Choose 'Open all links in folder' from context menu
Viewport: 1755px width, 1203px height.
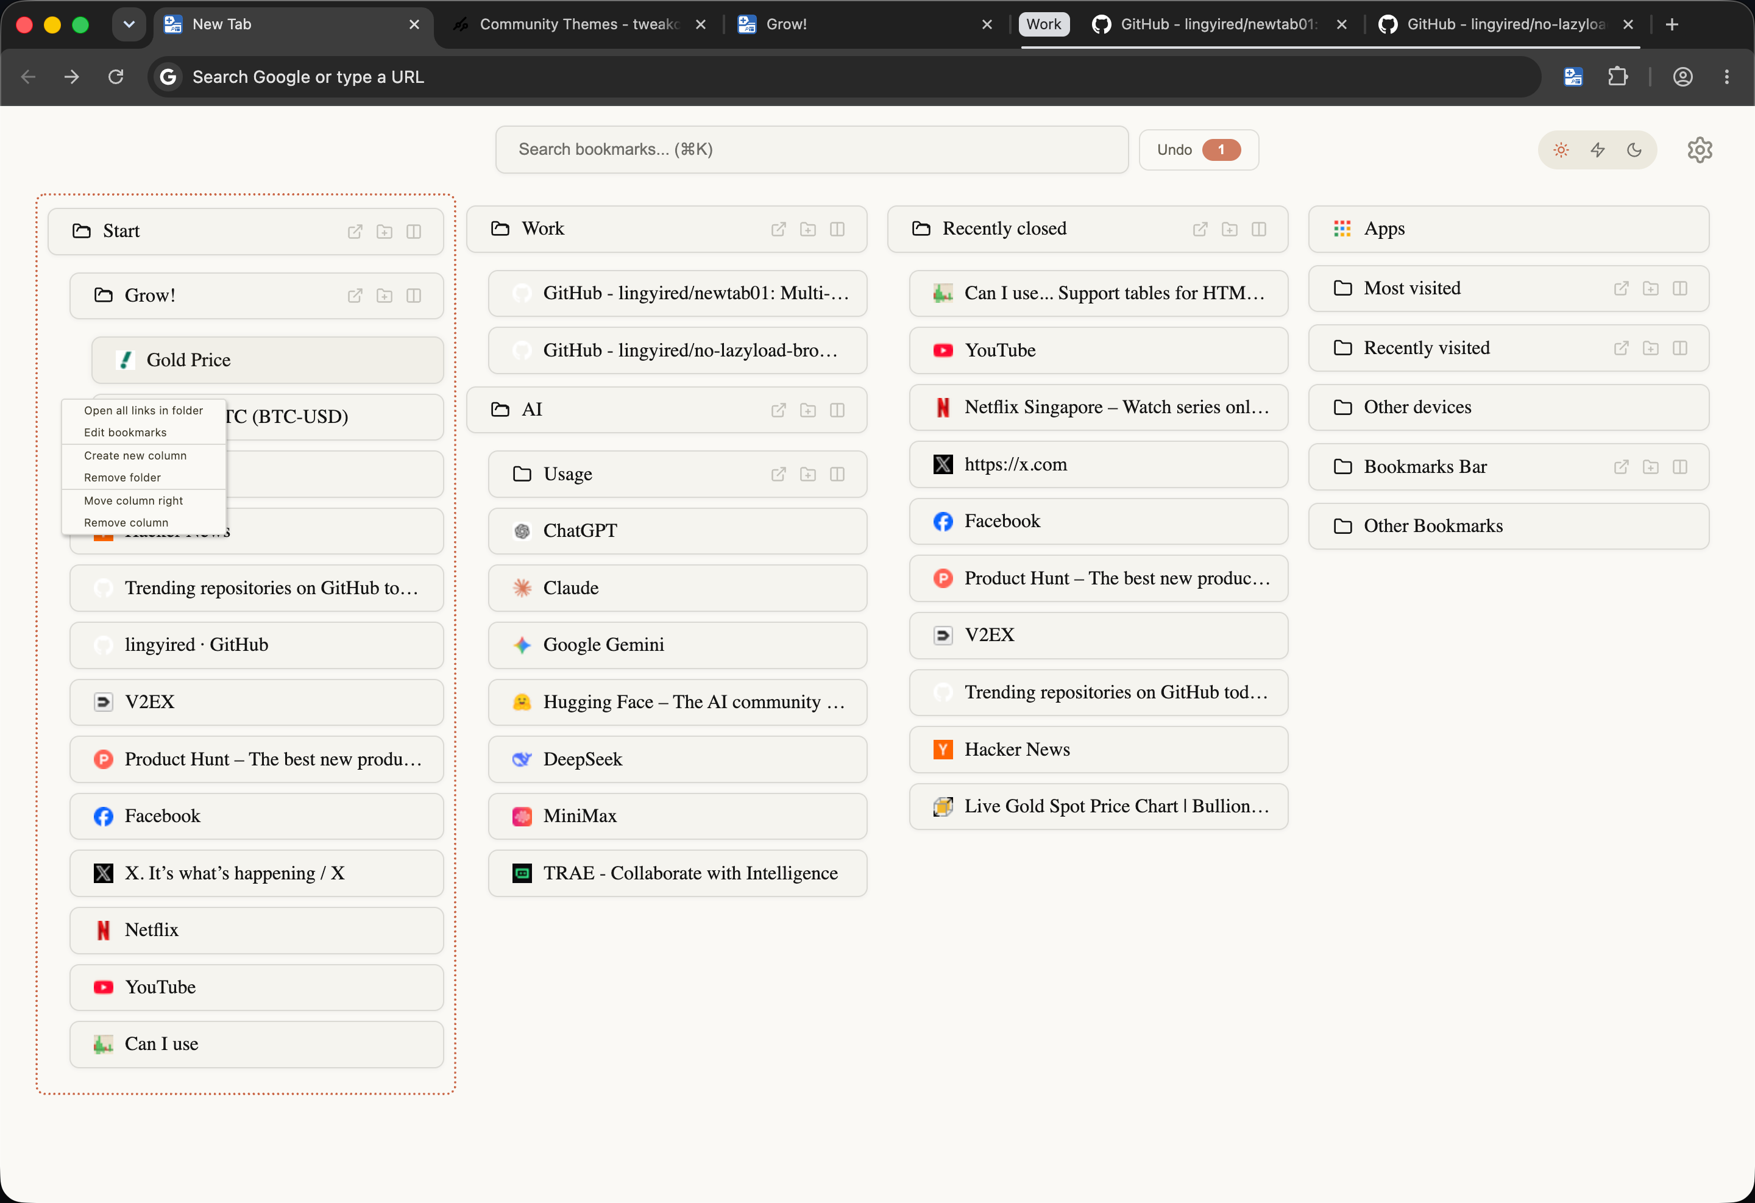click(x=143, y=411)
